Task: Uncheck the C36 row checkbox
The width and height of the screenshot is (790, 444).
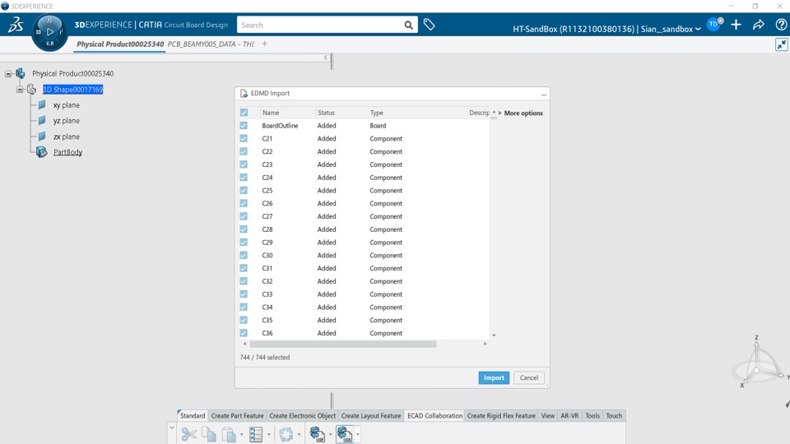Action: coord(244,333)
